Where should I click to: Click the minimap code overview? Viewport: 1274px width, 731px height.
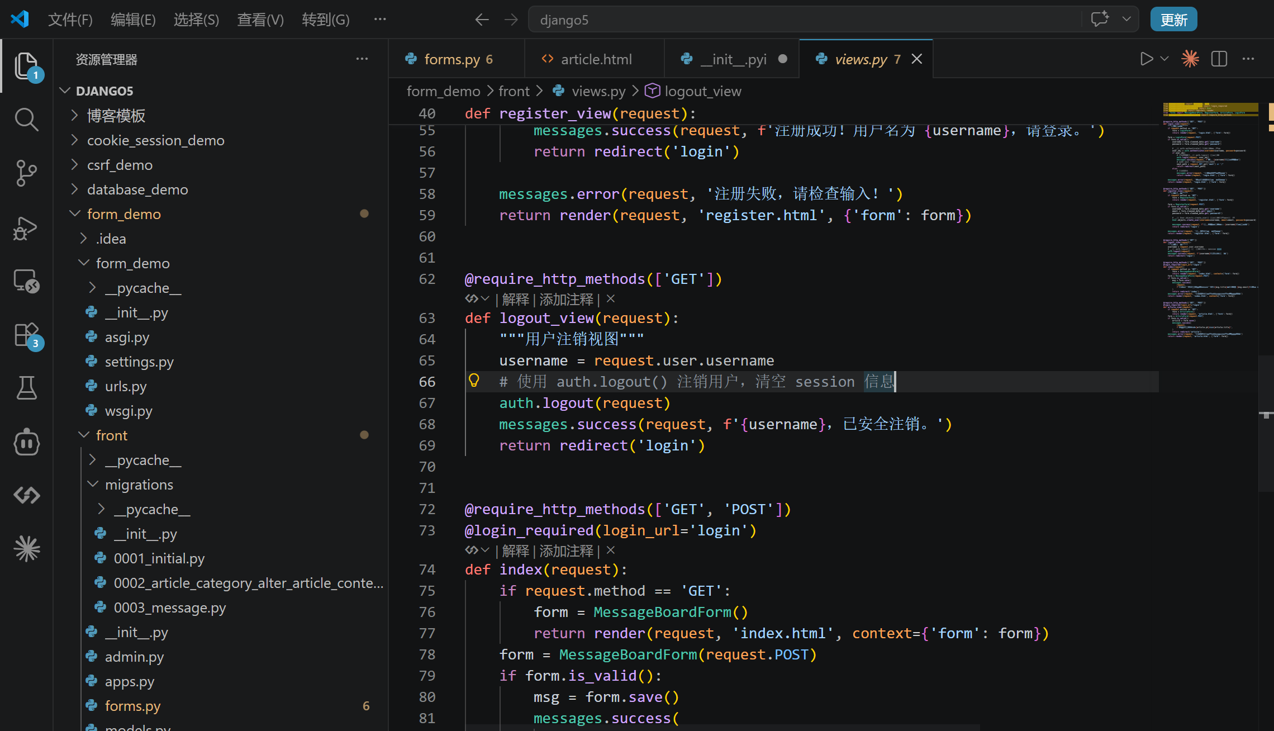tap(1210, 224)
